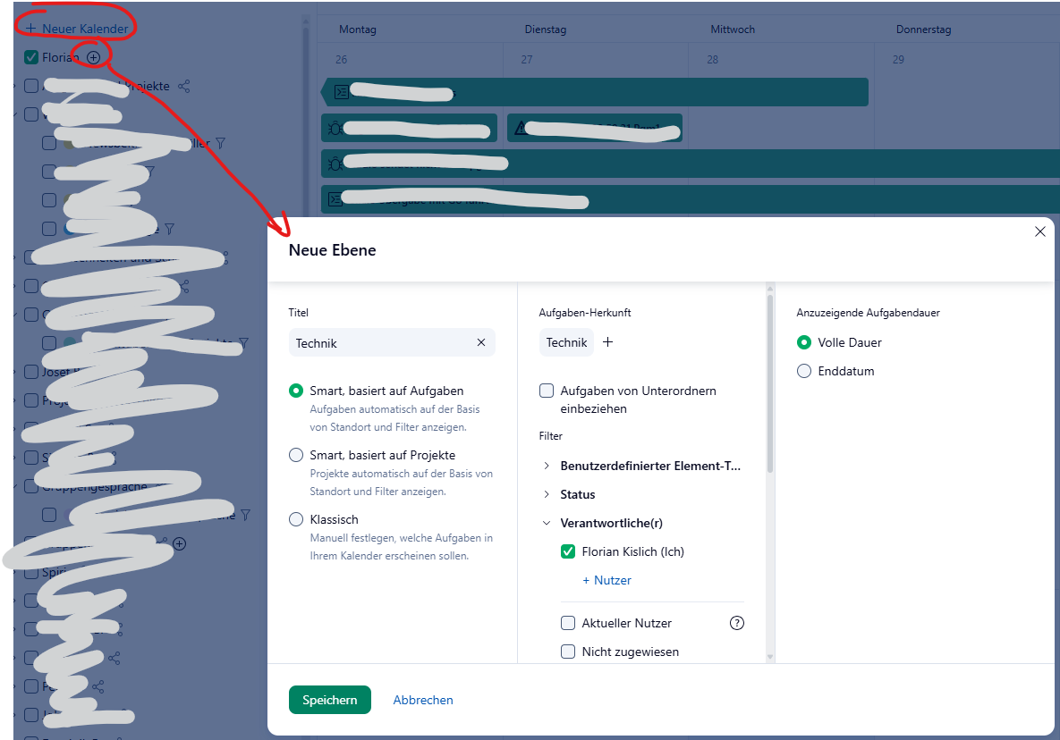Image resolution: width=1060 pixels, height=740 pixels.
Task: Click day number 27 in calendar
Action: tap(527, 59)
